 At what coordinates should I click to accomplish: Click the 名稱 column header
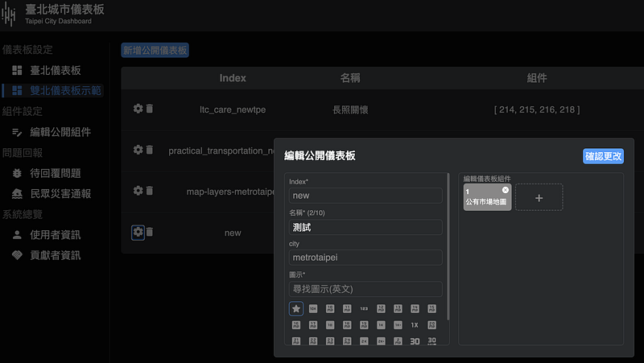350,78
